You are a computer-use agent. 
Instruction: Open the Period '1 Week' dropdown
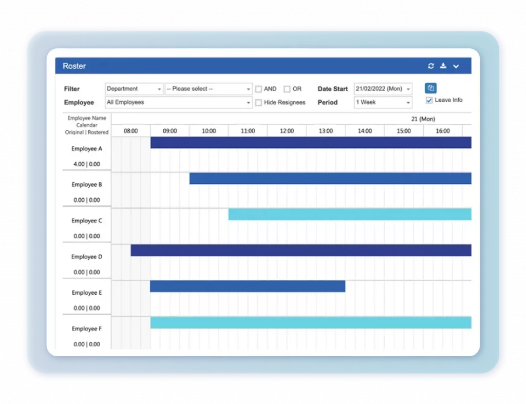(x=383, y=102)
